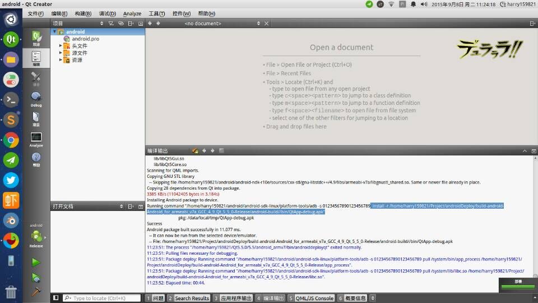Open the 调试(D) menu

[x=108, y=13]
